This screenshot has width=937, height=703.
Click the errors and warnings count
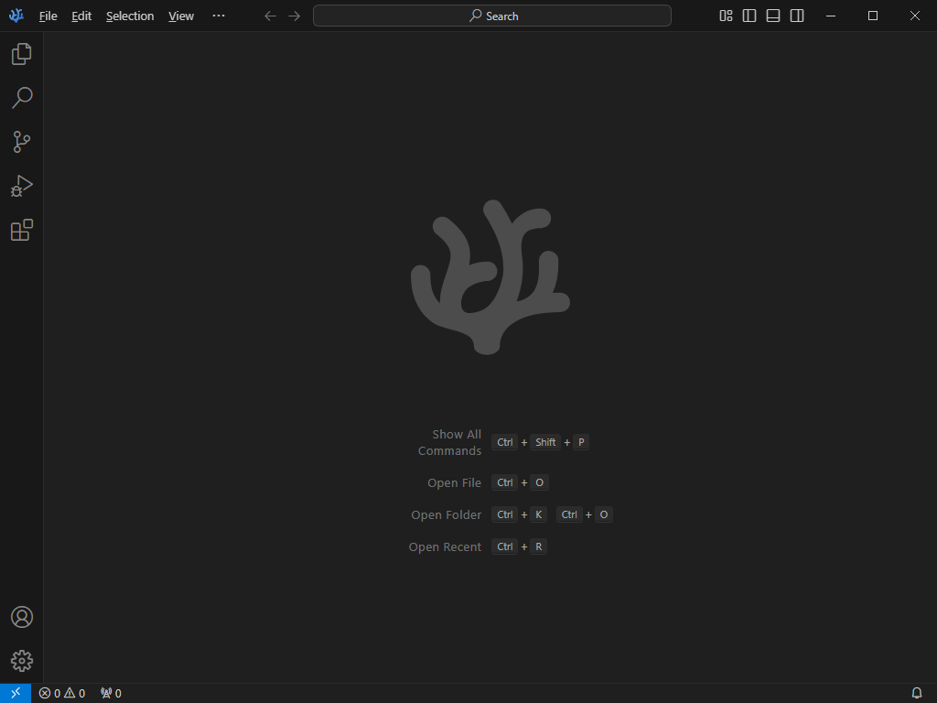tap(62, 693)
